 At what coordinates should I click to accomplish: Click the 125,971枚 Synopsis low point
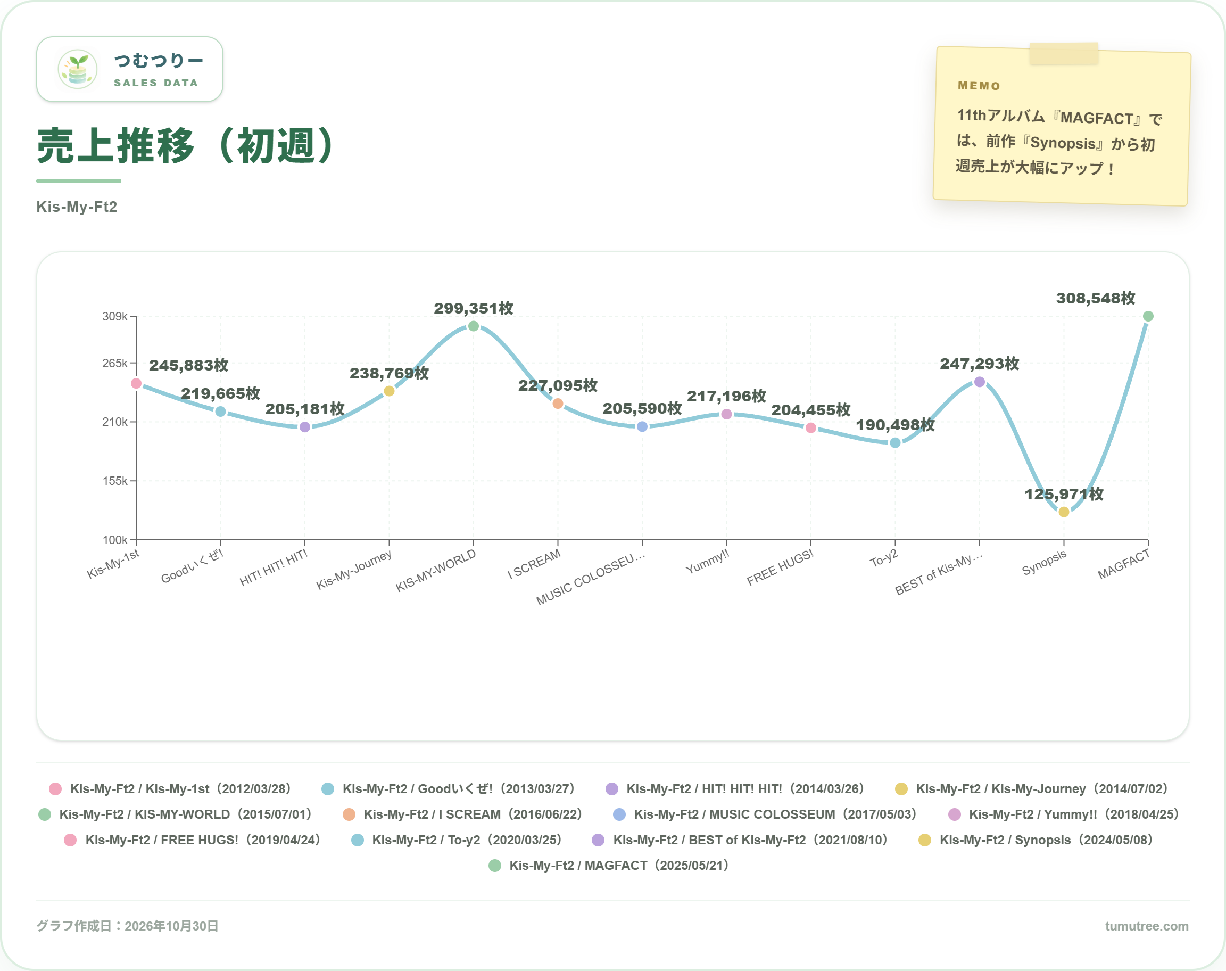[x=1064, y=512]
